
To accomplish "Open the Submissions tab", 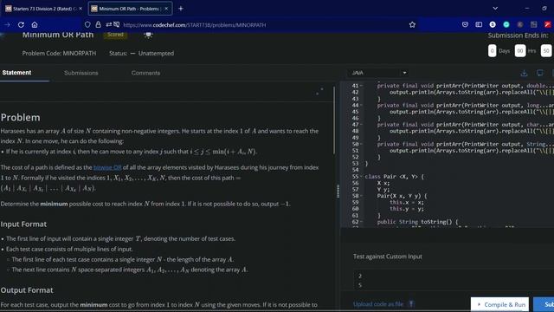I will click(81, 73).
